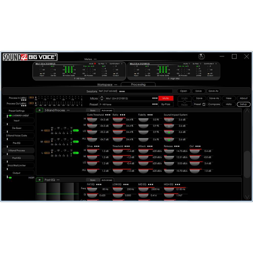The image size is (253, 253).
Task: Click the three dots under Process In label
Action: pyautogui.click(x=24, y=100)
